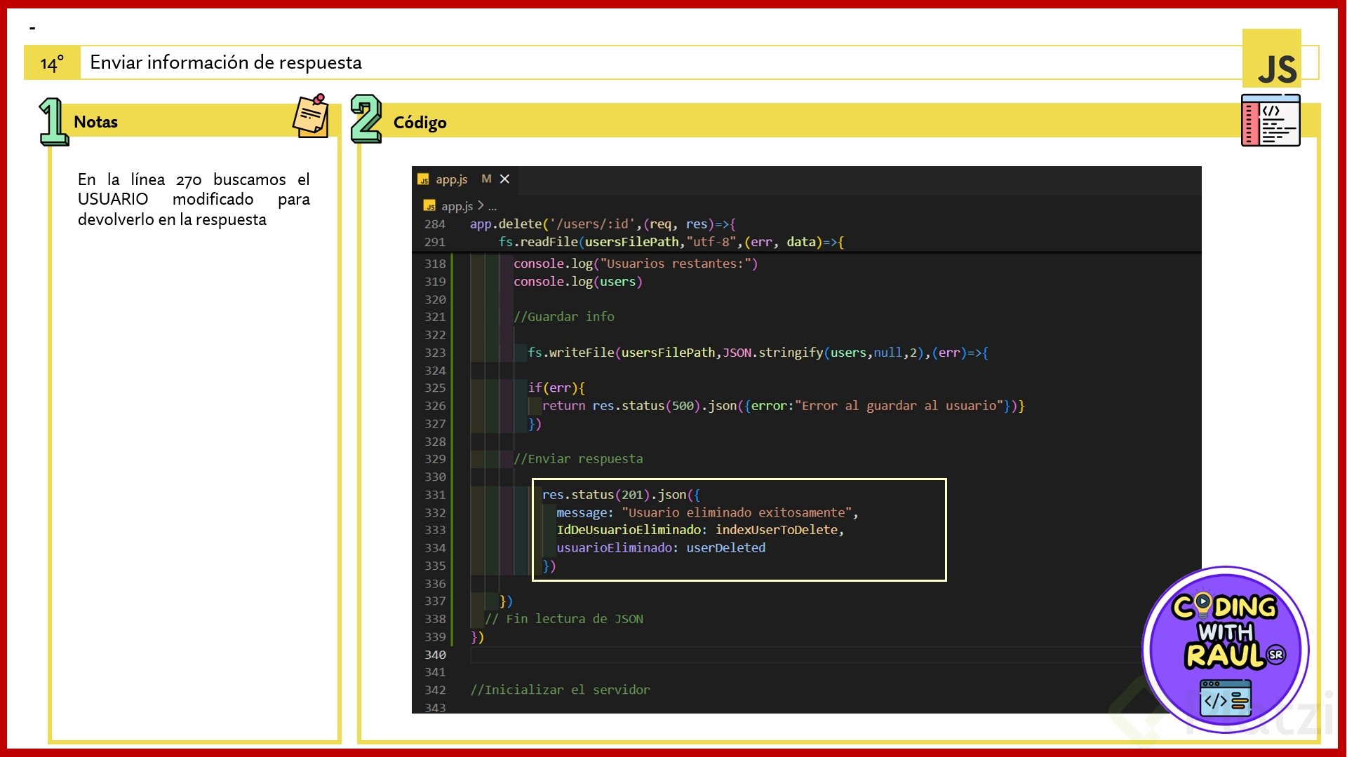The image size is (1347, 757).
Task: Click the M modified indicator on the tab
Action: click(486, 179)
